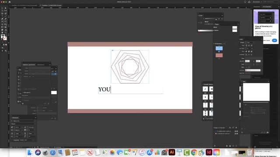Image resolution: width=280 pixels, height=157 pixels.
Task: Select the Scissors tool
Action: pyautogui.click(x=2, y=24)
